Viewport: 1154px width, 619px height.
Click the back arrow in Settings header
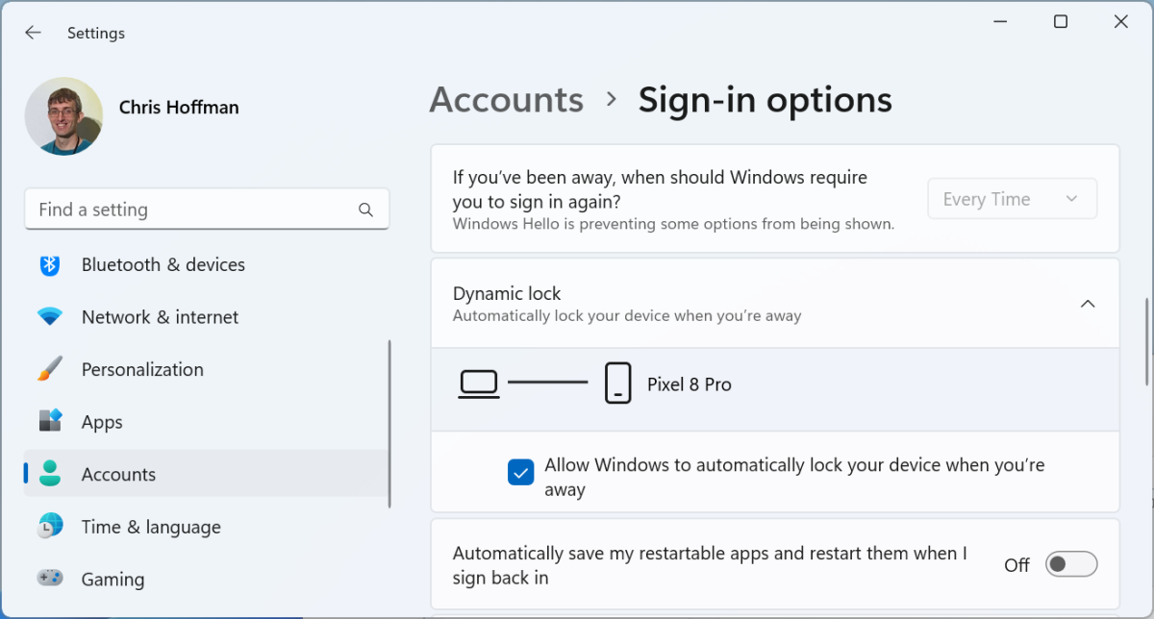click(x=33, y=33)
